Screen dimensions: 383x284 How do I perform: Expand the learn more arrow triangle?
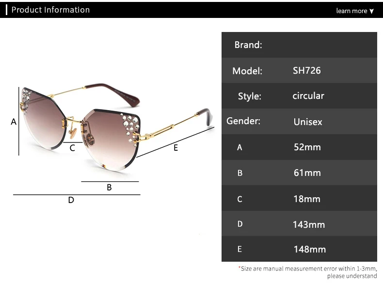coord(371,11)
